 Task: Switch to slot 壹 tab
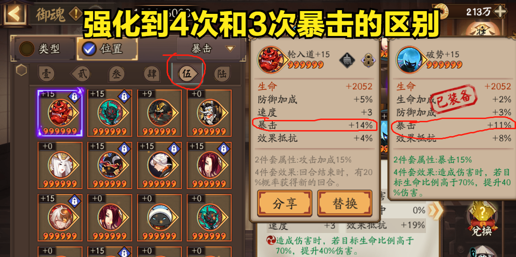coord(47,74)
